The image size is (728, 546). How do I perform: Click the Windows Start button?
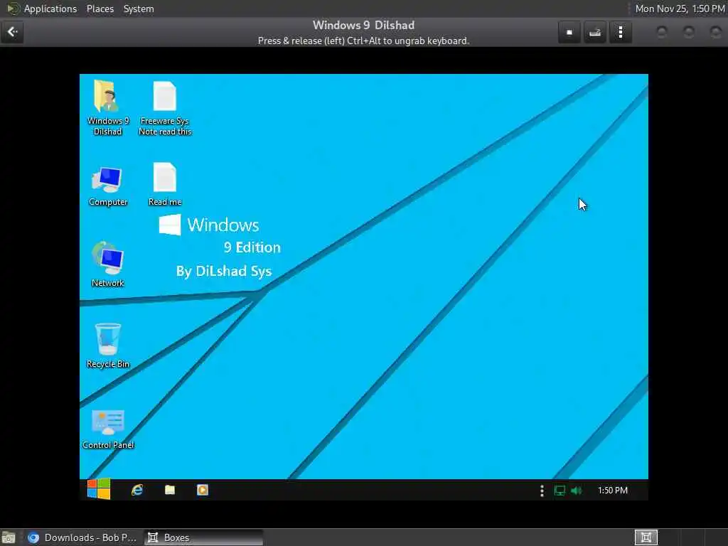(99, 489)
